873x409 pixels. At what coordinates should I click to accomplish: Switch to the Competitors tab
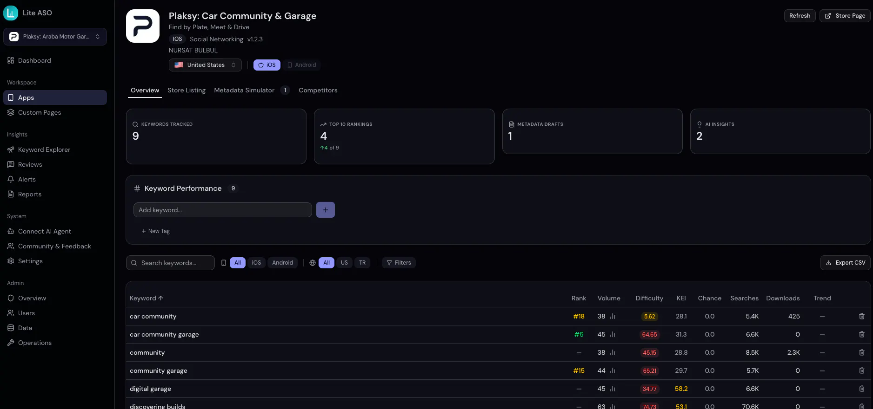click(x=318, y=90)
